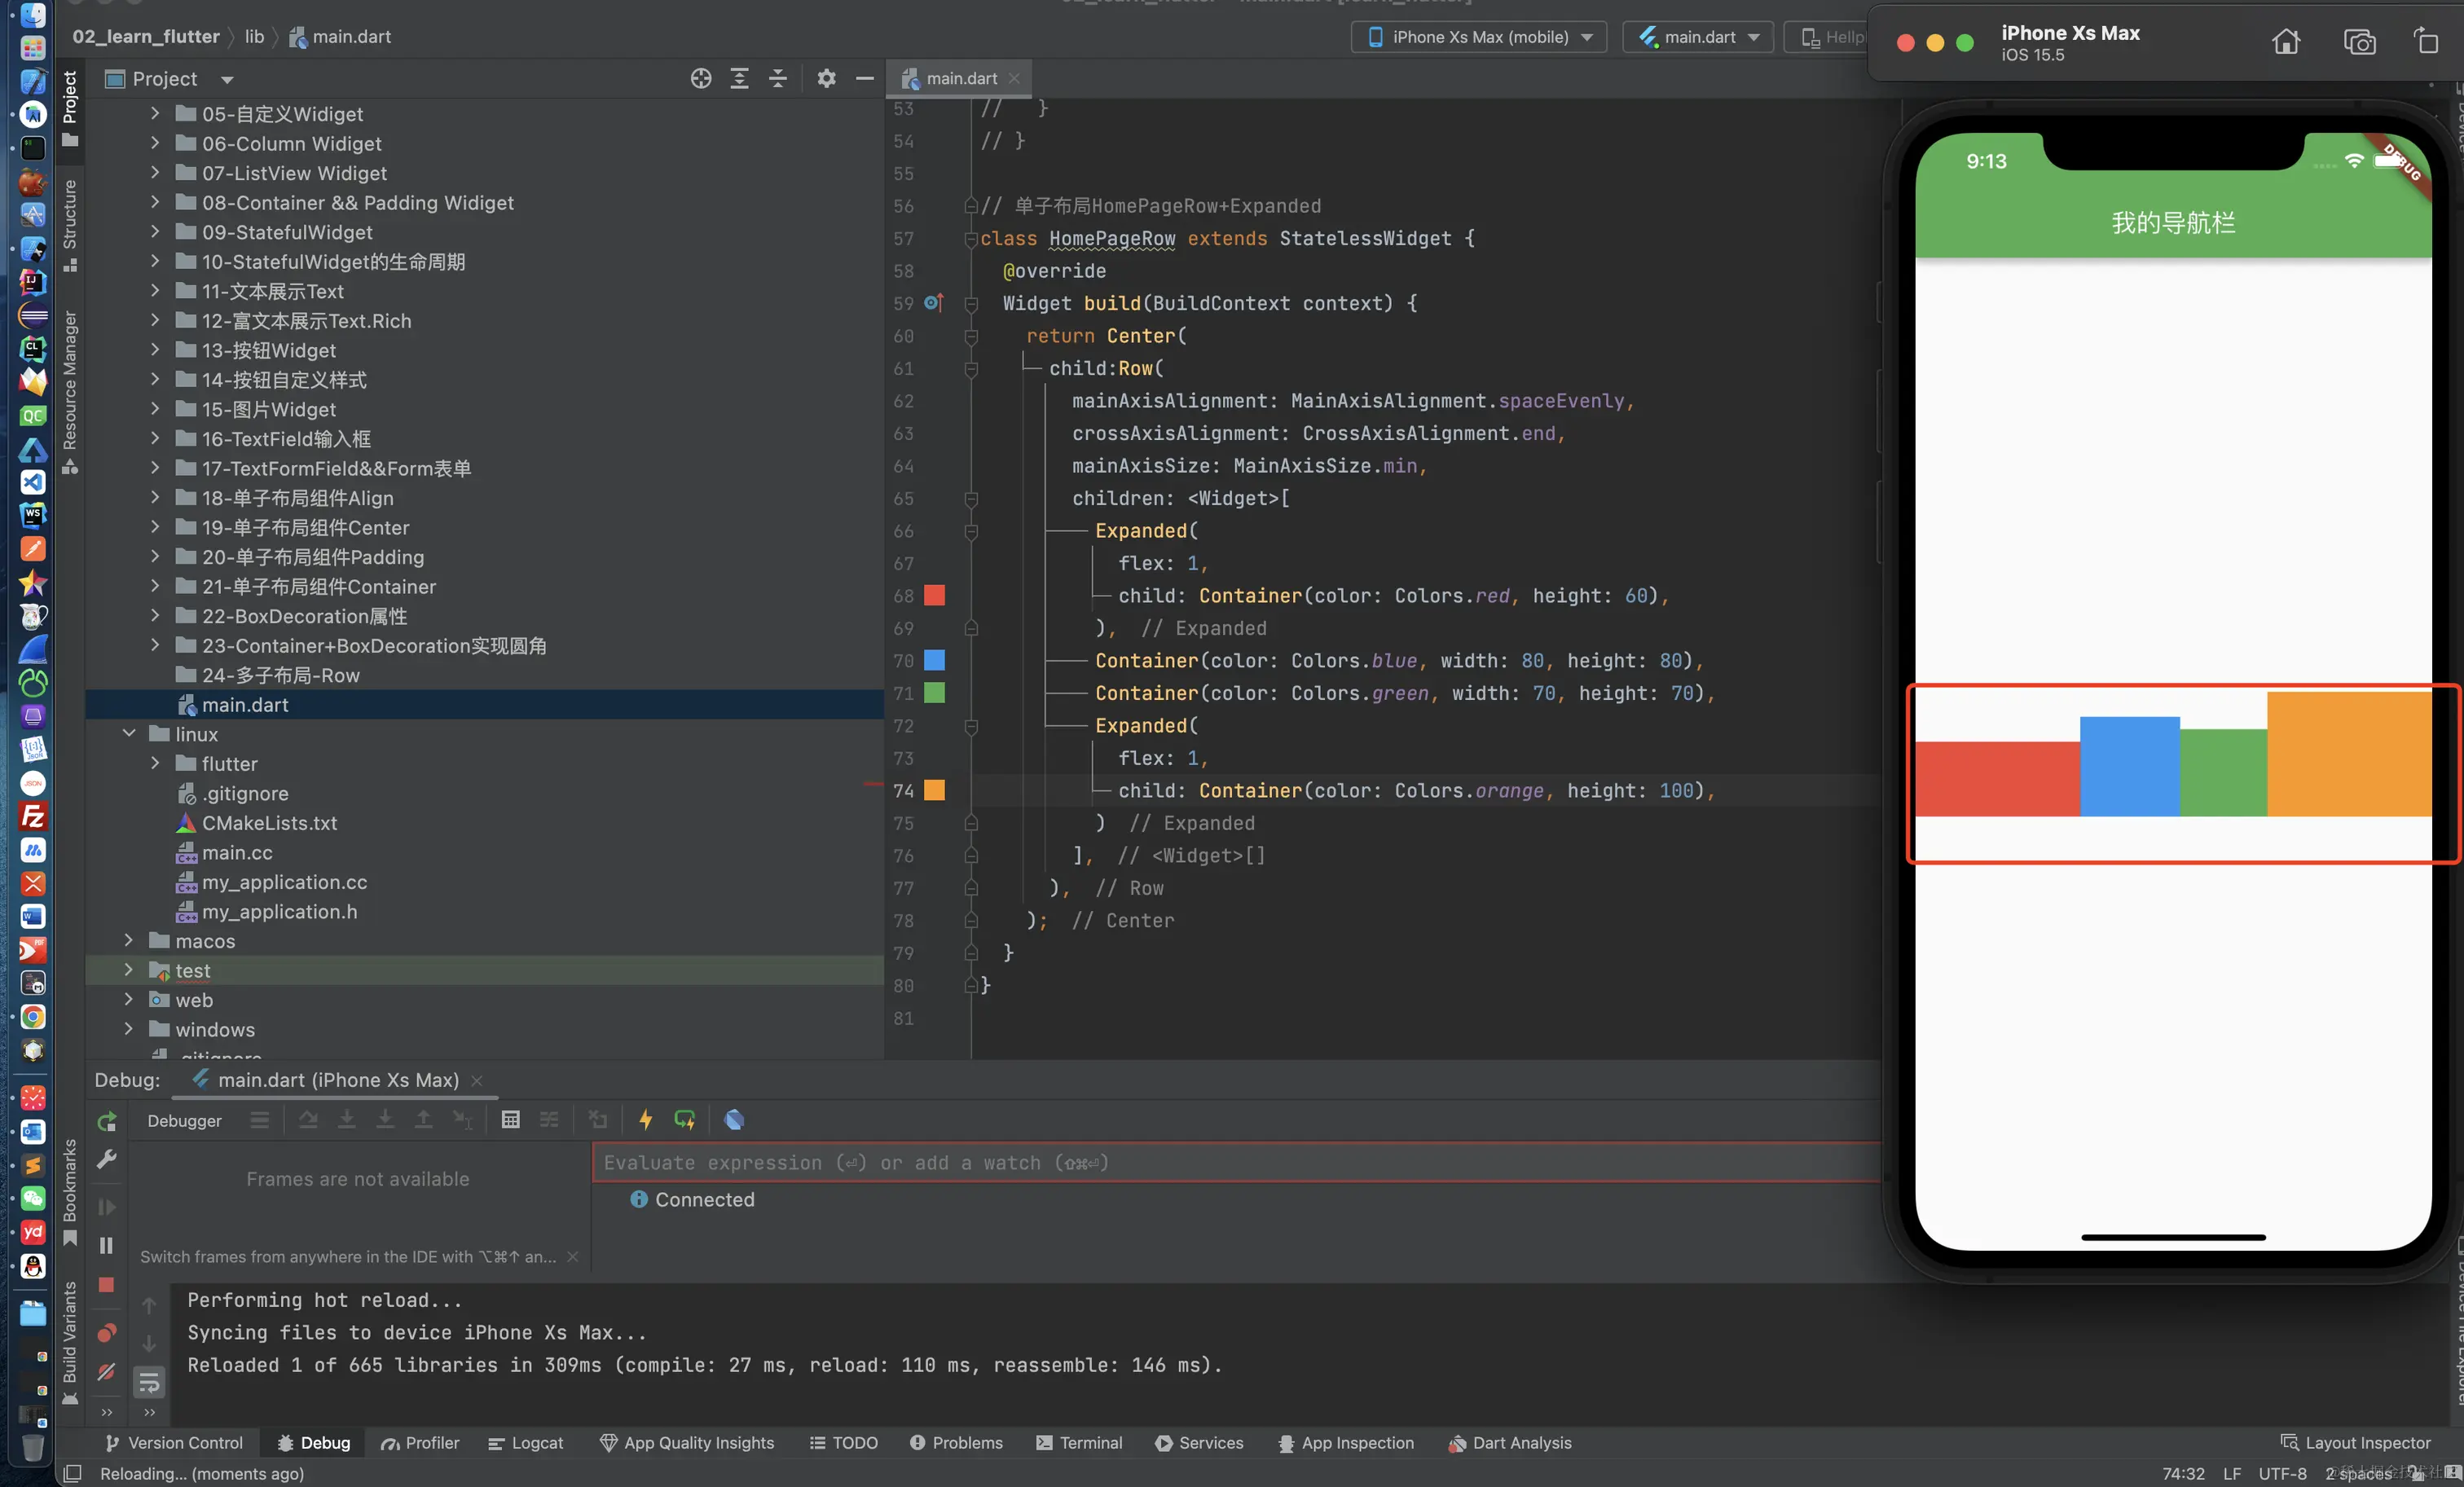Click the Flutter Hot Reload lightning icon
This screenshot has width=2464, height=1487.
[x=646, y=1120]
